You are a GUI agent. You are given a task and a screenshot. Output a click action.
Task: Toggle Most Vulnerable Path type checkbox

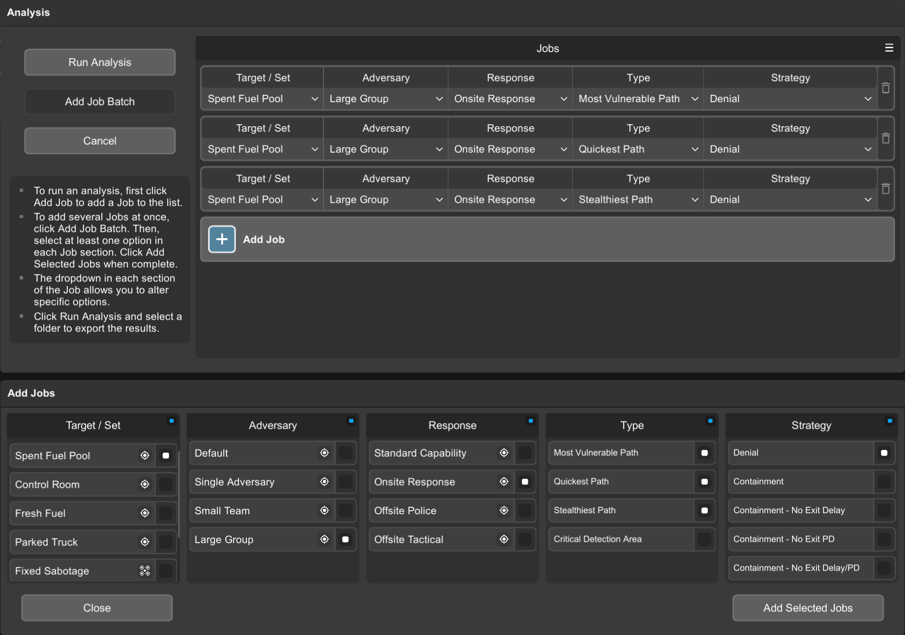coord(704,453)
